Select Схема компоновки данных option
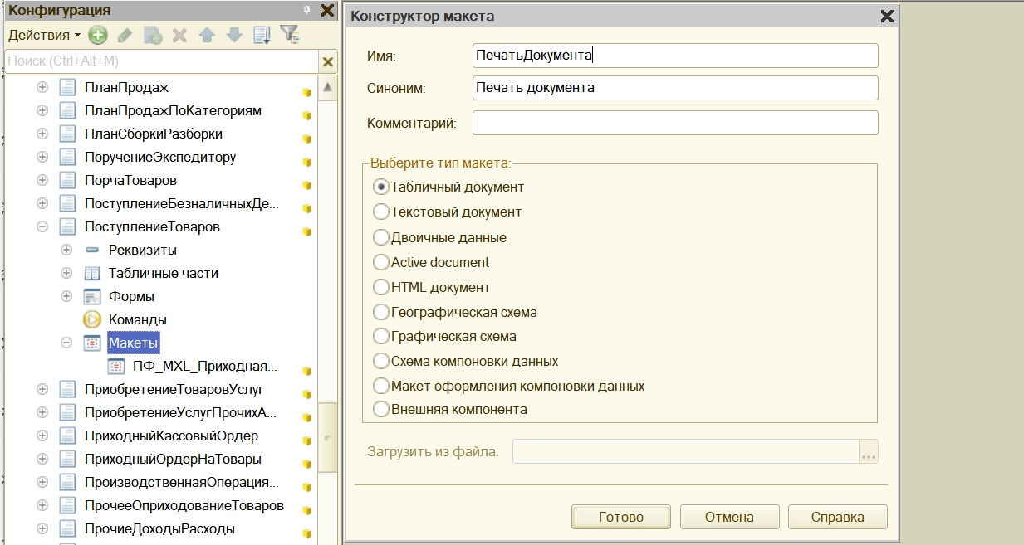 [381, 362]
